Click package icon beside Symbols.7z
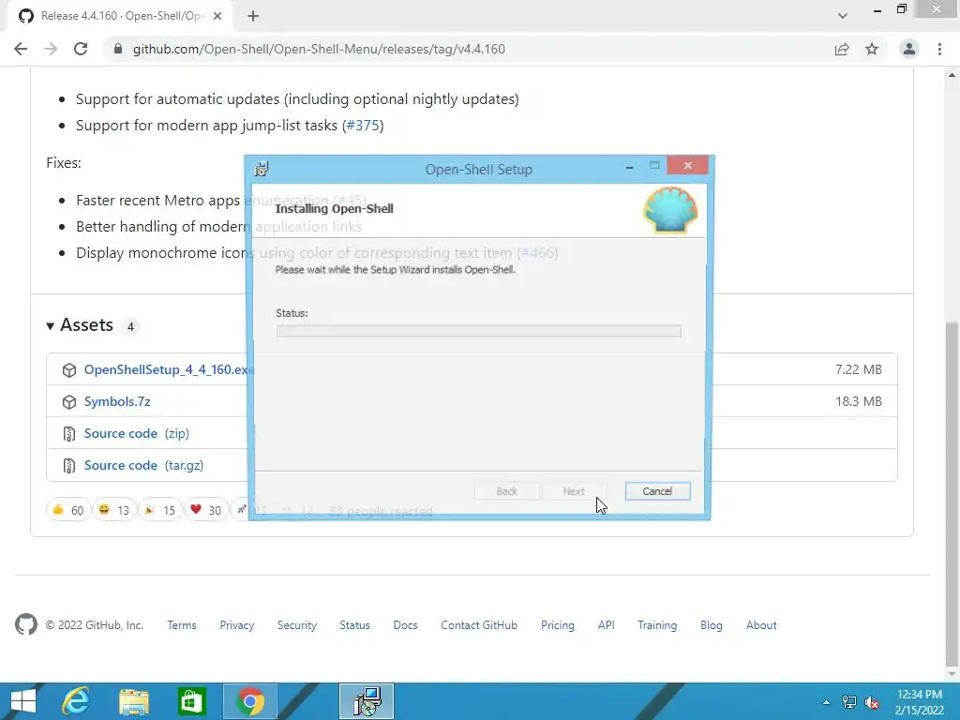 pos(69,401)
